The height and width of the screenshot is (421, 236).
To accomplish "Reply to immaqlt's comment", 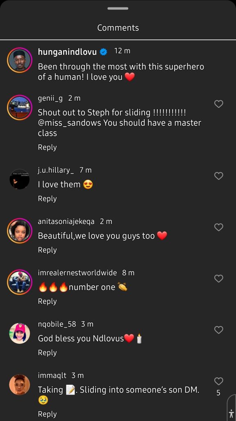I will point(48,414).
